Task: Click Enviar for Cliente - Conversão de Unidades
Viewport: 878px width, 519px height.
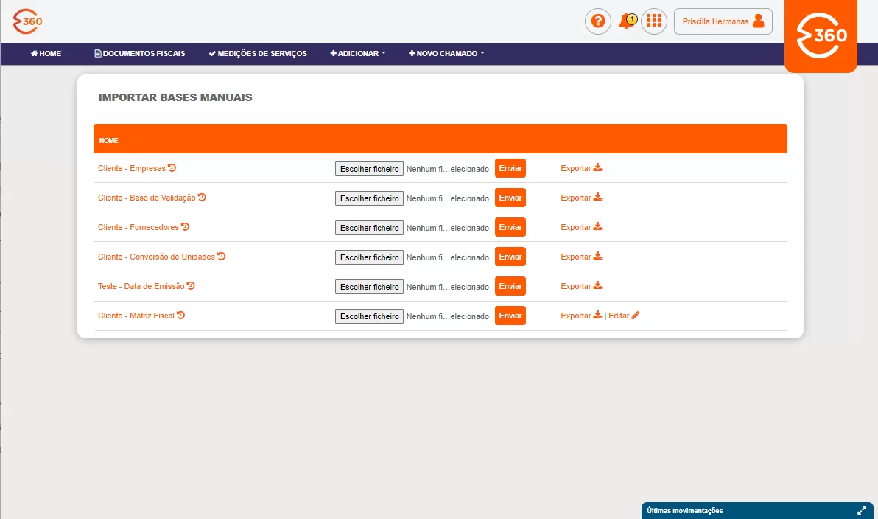Action: 510,257
